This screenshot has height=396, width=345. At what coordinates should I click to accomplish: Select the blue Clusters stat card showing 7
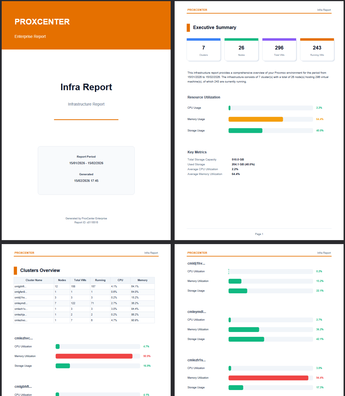[203, 49]
